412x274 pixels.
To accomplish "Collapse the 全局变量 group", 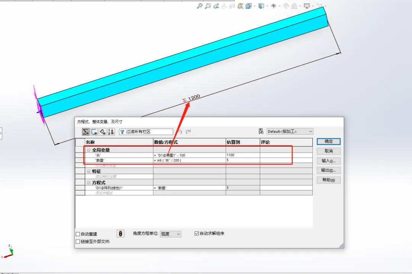I will [89, 150].
